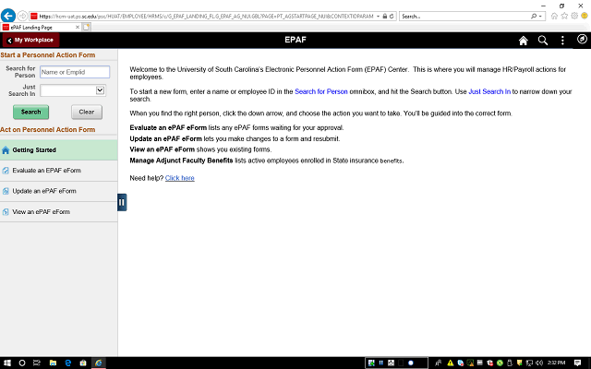591x369 pixels.
Task: Show address bar autocomplete dropdown
Action: coord(378,17)
